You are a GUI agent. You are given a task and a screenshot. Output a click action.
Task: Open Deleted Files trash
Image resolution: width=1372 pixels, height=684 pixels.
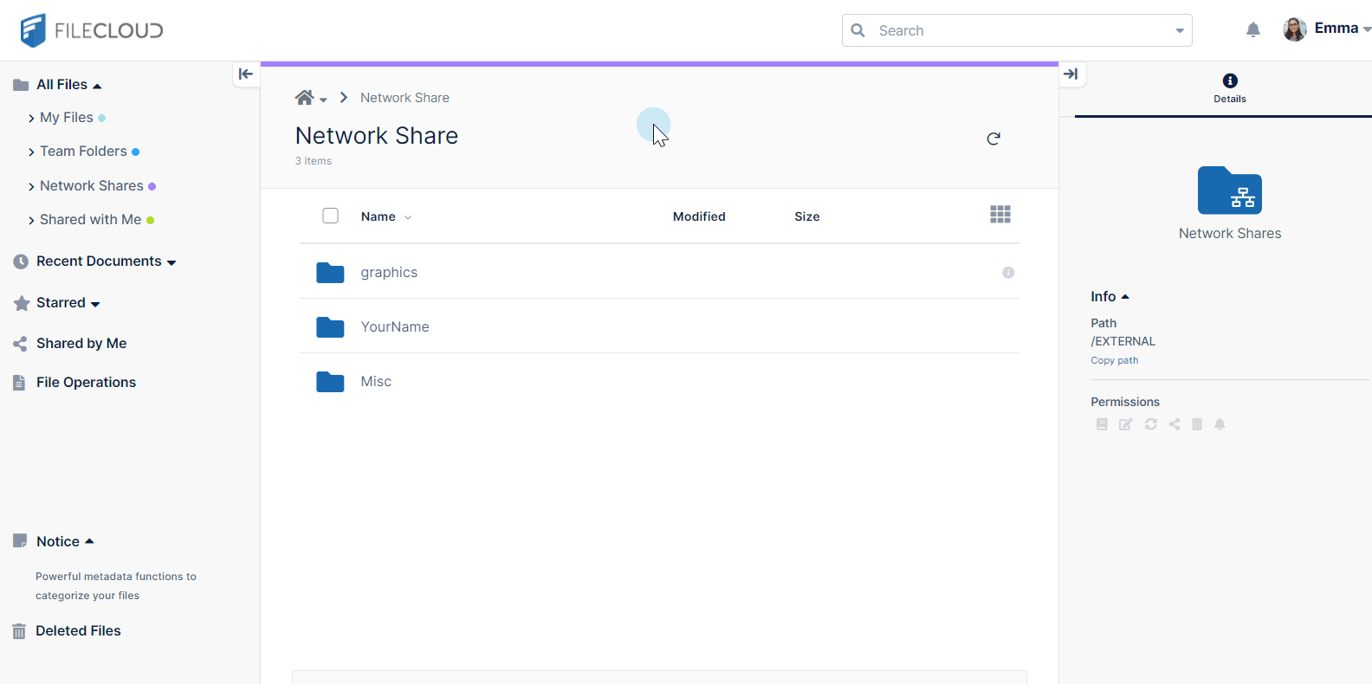[19, 631]
